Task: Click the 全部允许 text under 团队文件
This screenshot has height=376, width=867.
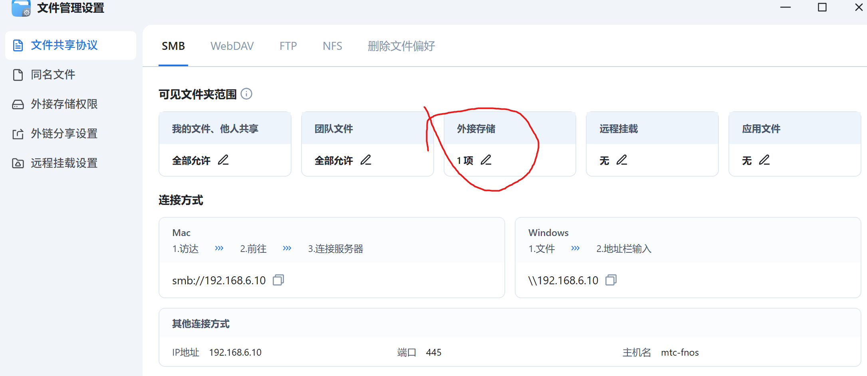Action: pyautogui.click(x=333, y=160)
